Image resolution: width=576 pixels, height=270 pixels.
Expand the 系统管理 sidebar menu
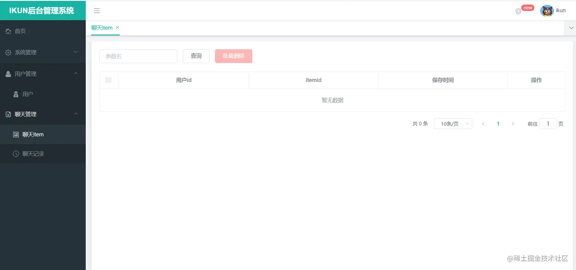pyautogui.click(x=43, y=52)
